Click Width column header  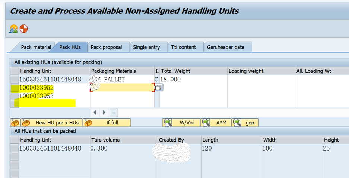pos(292,140)
